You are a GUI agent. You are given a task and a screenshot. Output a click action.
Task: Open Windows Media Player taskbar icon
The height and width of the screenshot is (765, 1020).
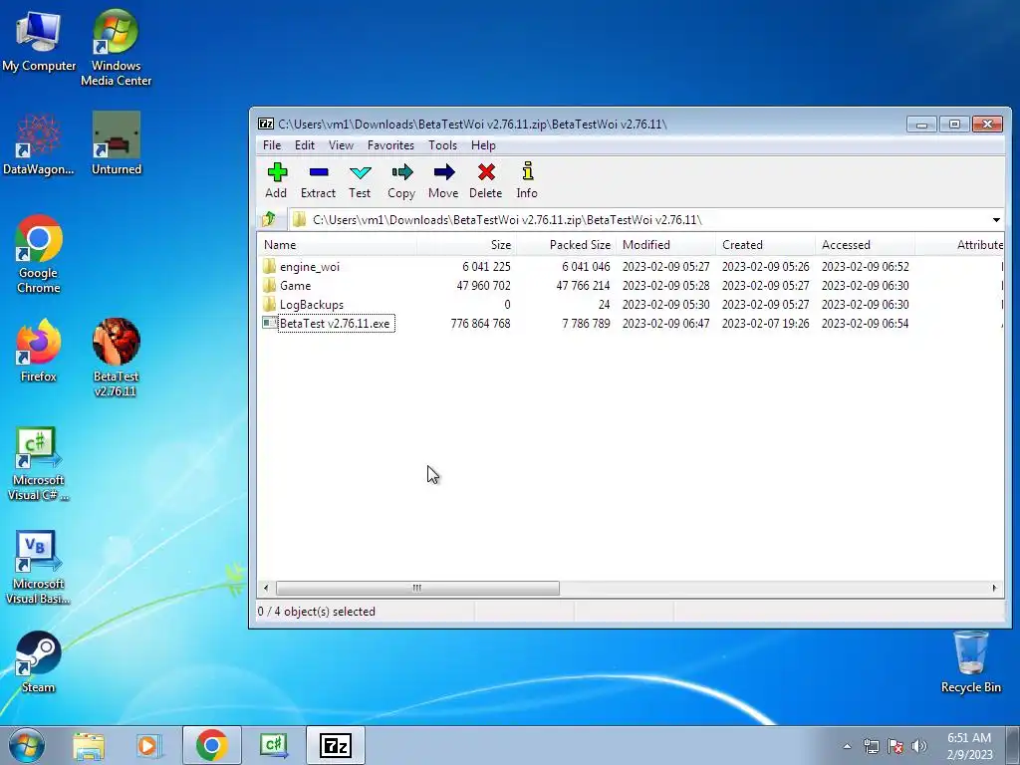[147, 745]
